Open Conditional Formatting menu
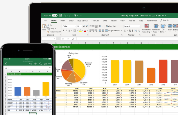Screen dimensions: 178x115 tap(147, 28)
